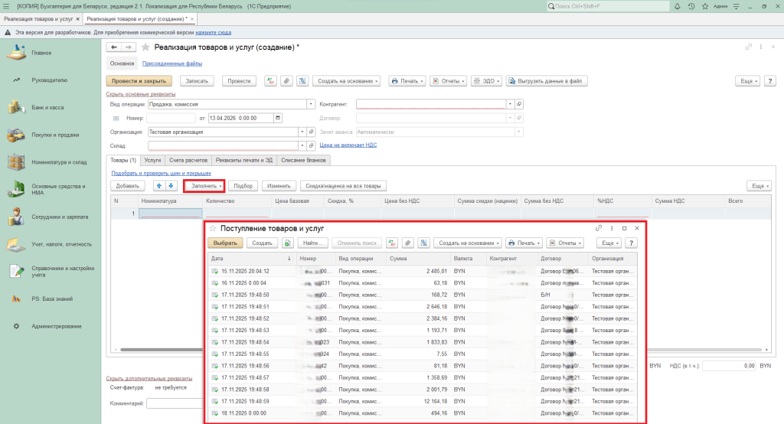The width and height of the screenshot is (784, 424).
Task: Expand the Вид операции dropdown
Action: point(311,103)
